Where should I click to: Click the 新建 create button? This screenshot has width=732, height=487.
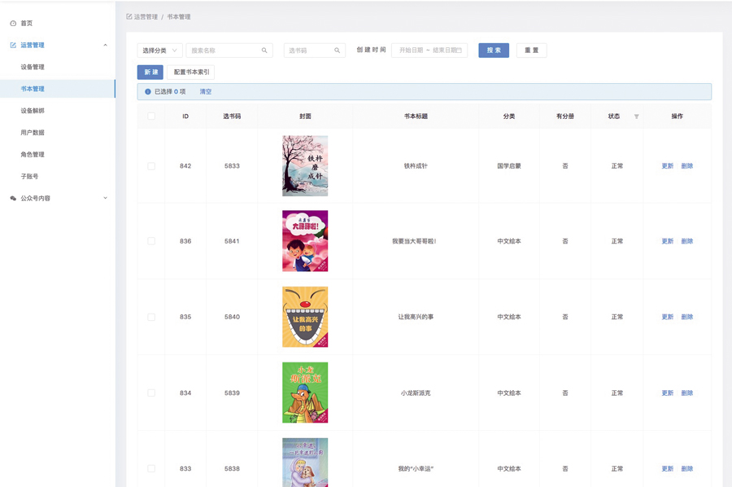tap(150, 72)
